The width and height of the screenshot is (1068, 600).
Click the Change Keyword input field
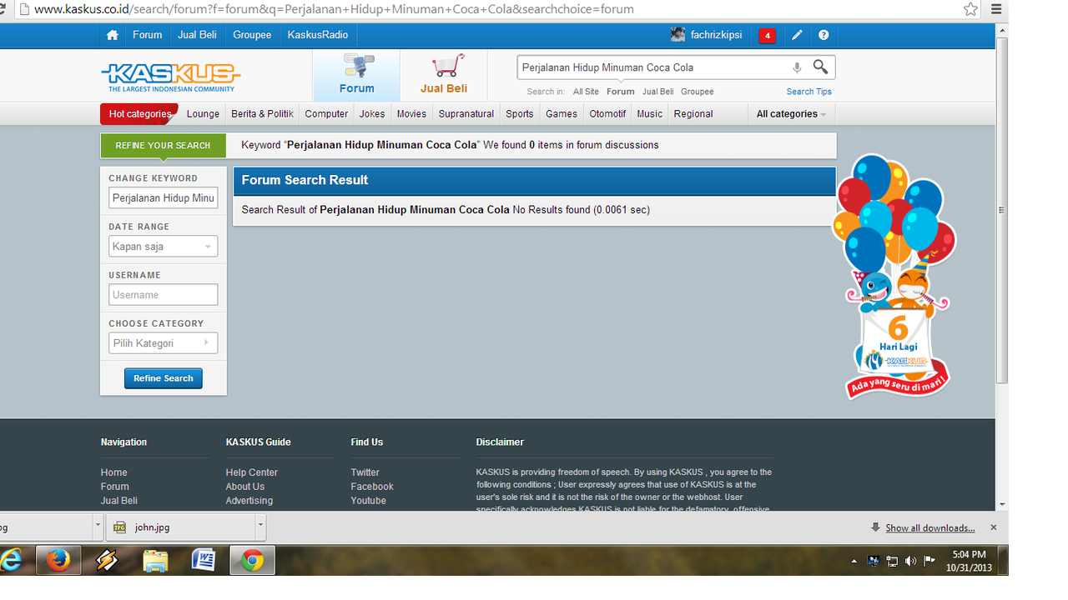tap(163, 198)
